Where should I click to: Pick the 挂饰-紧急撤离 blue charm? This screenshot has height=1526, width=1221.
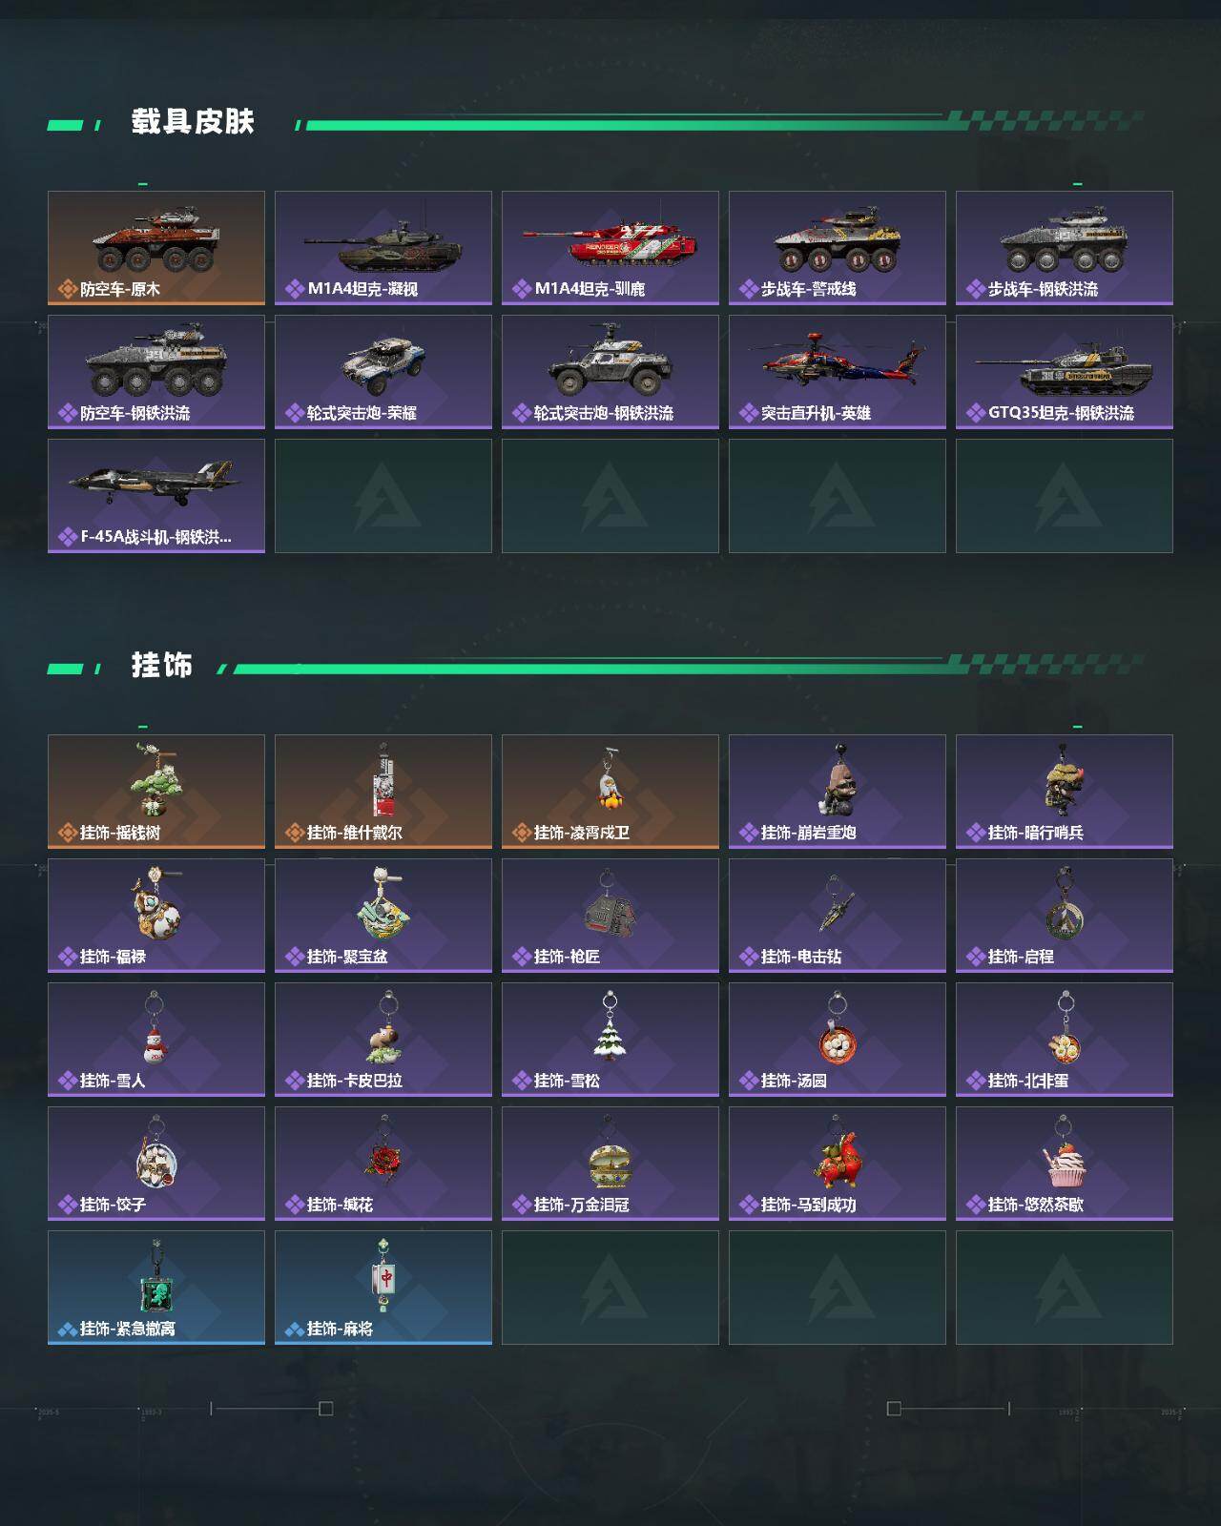click(x=156, y=1288)
